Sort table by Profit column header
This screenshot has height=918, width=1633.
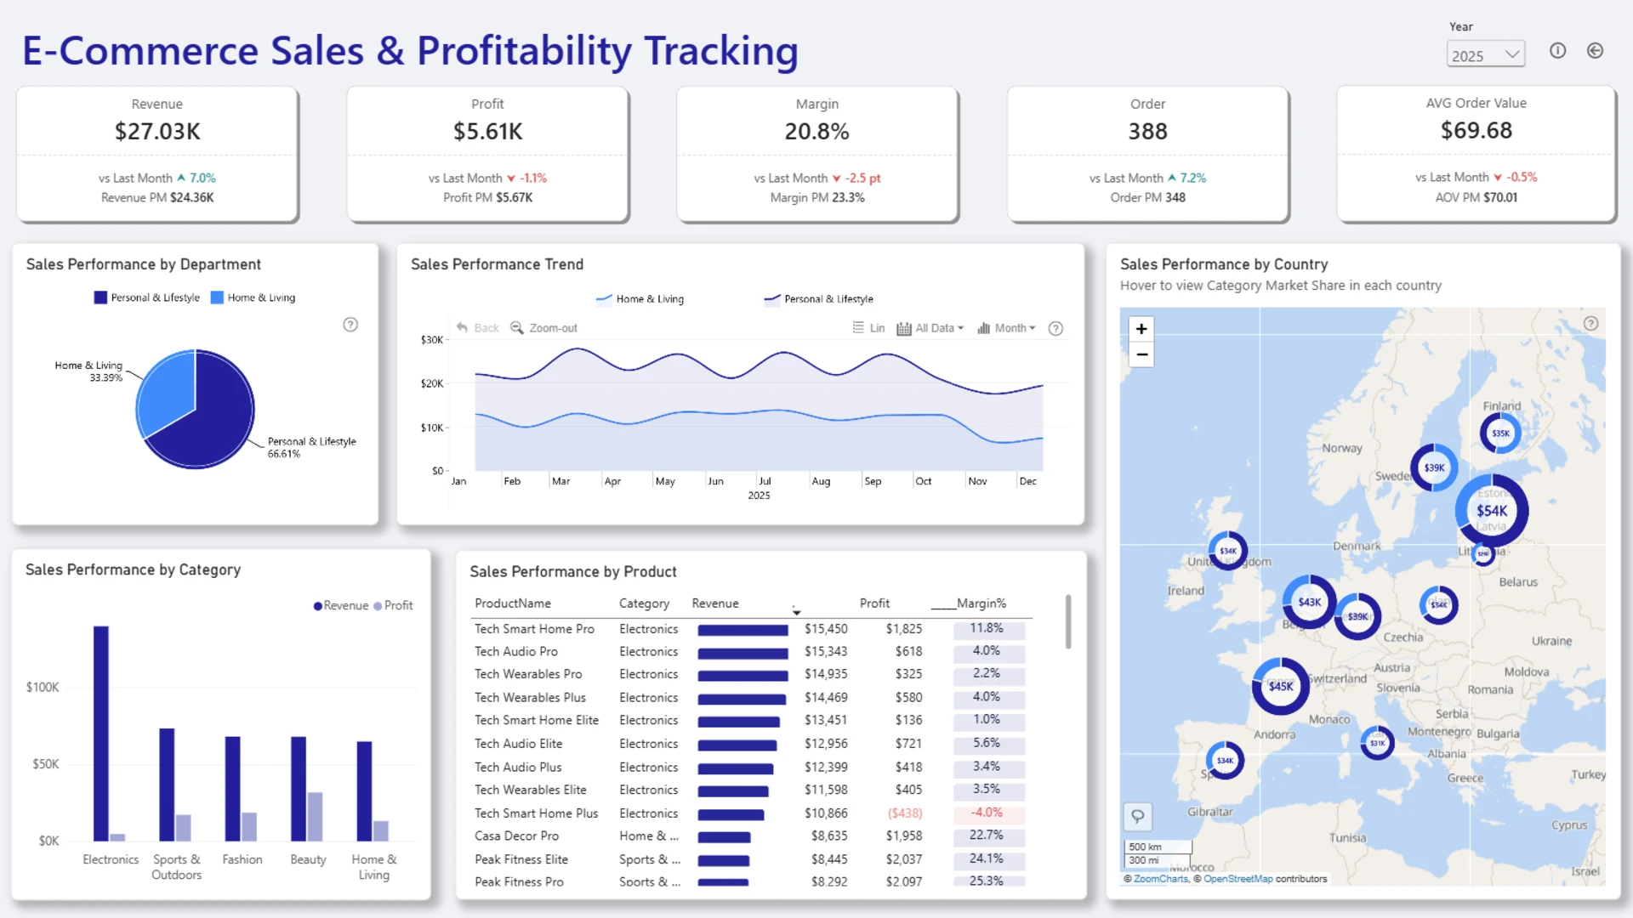click(874, 603)
